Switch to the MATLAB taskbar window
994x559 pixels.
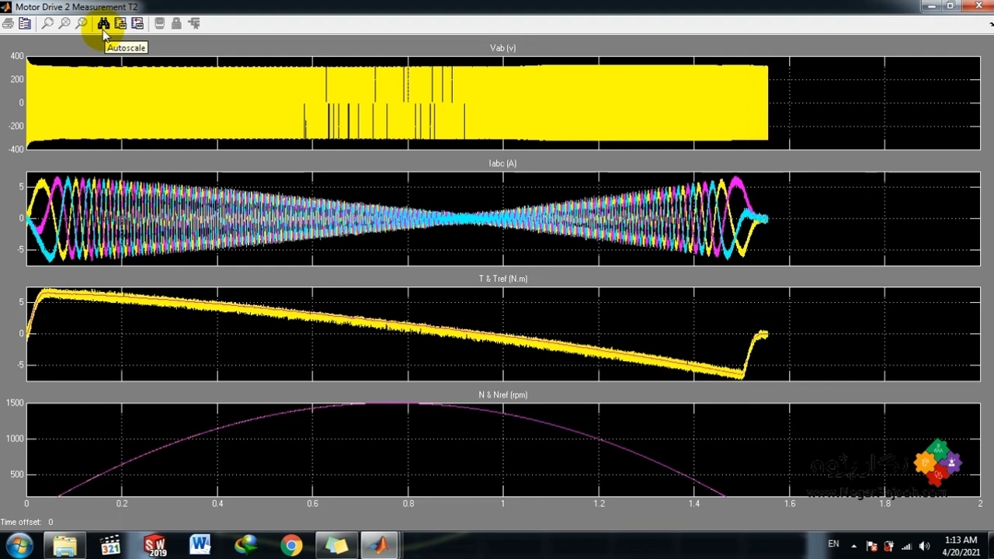click(379, 546)
